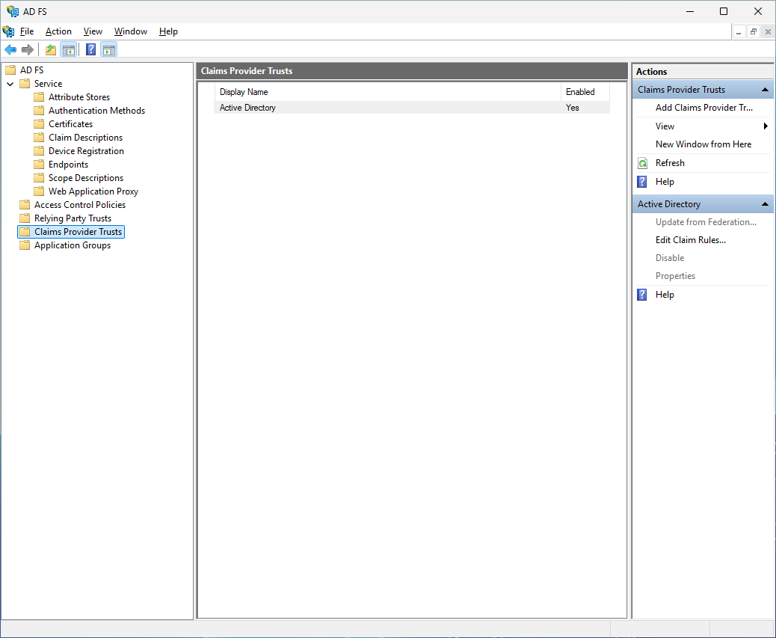This screenshot has width=776, height=638.
Task: Click the Properties action
Action: click(675, 276)
